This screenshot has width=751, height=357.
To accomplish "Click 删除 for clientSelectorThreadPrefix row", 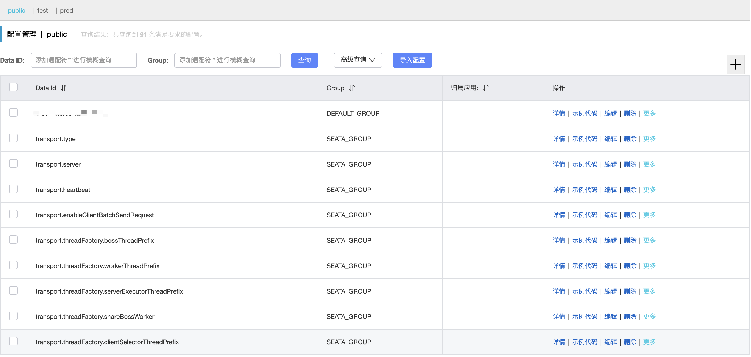I will tap(630, 342).
